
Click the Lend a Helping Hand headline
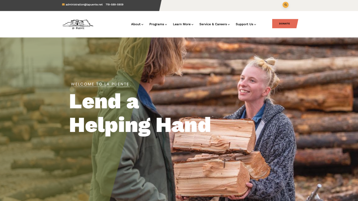click(140, 113)
